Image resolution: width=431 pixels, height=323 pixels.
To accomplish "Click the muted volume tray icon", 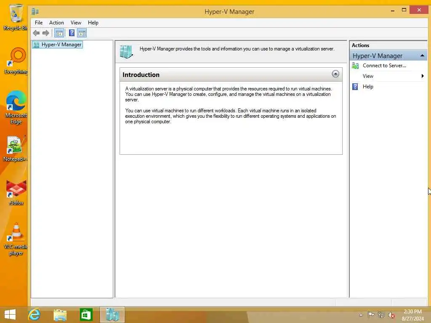I will 391,315.
